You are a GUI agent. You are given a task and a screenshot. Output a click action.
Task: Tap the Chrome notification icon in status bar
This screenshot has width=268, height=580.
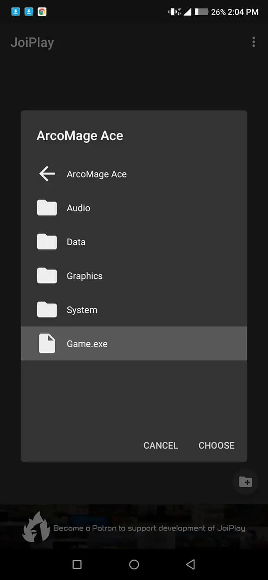42,12
